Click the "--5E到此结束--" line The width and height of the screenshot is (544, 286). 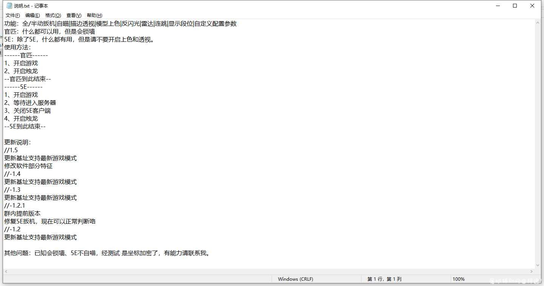25,127
